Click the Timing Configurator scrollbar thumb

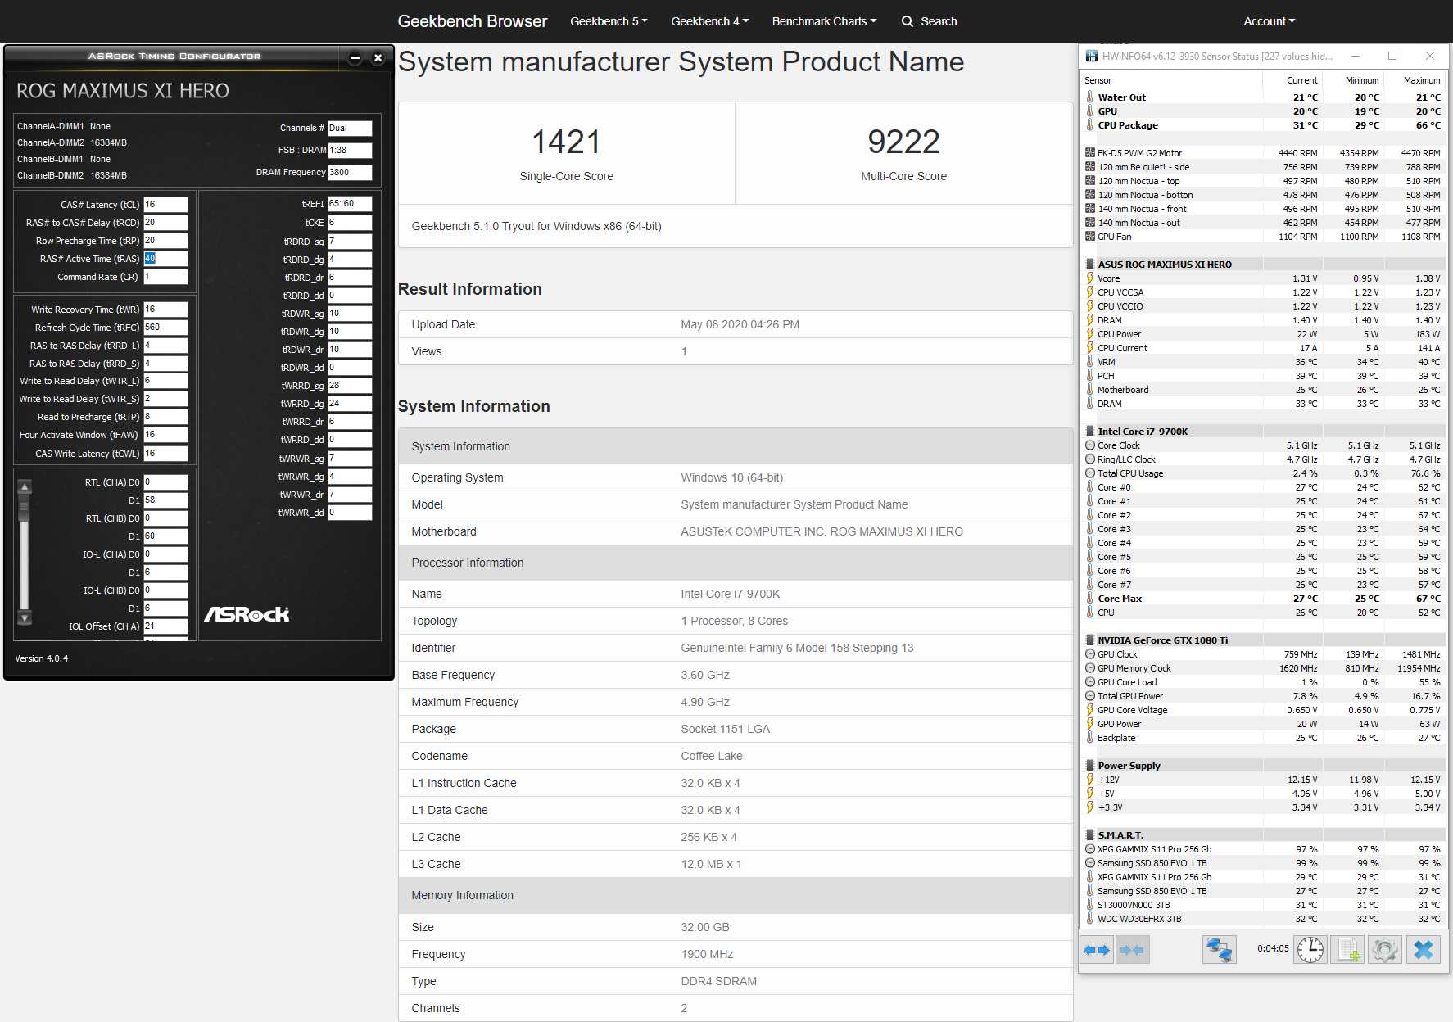(x=25, y=508)
